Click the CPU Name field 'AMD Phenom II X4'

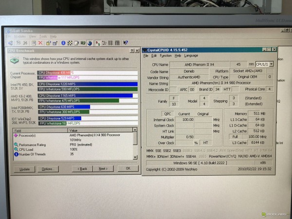pos(199,64)
